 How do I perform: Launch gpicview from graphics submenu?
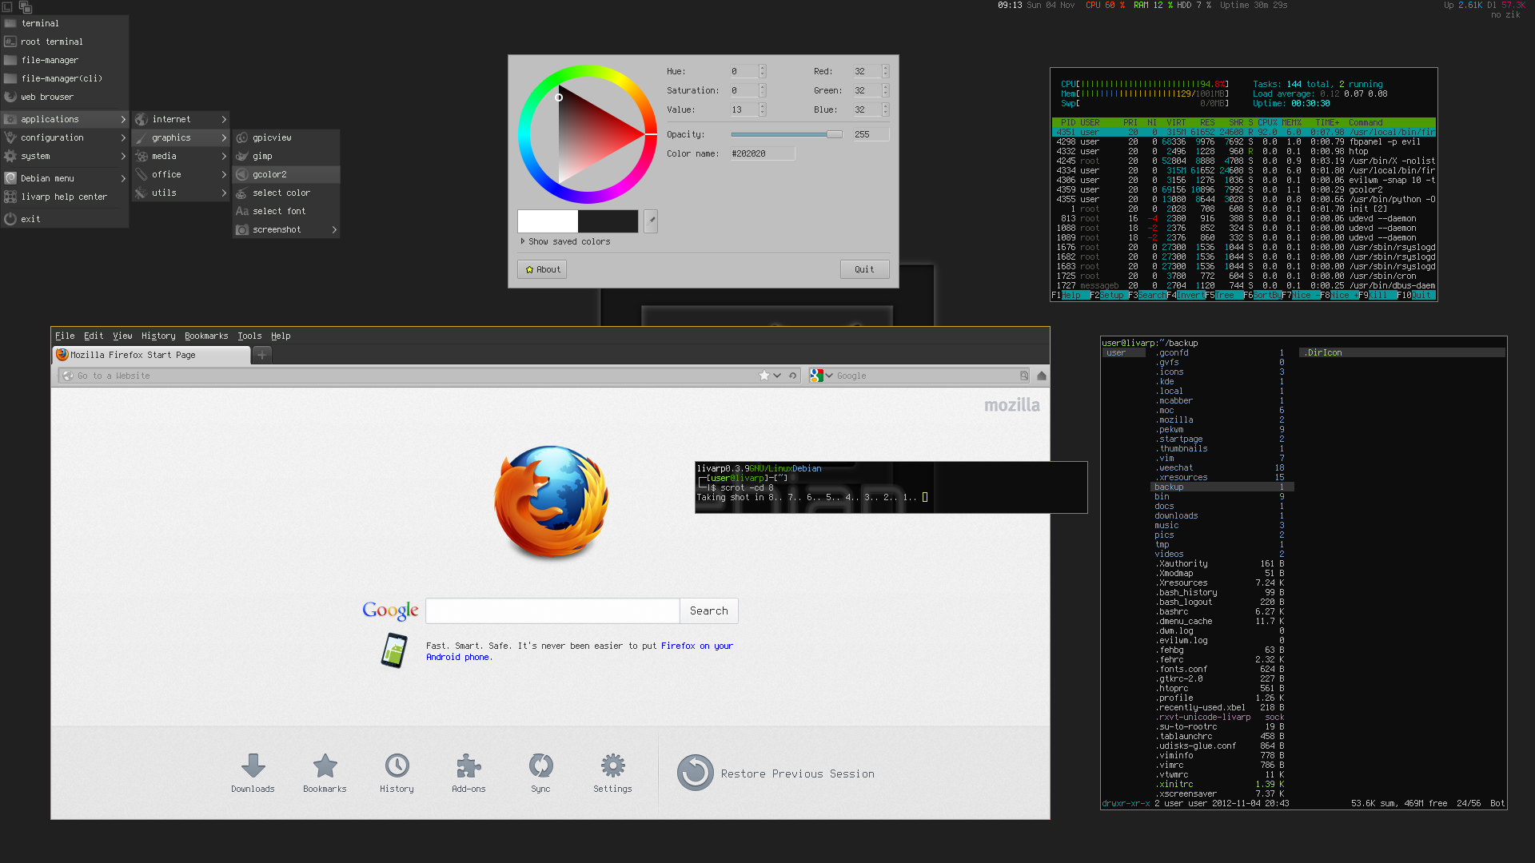click(x=286, y=137)
